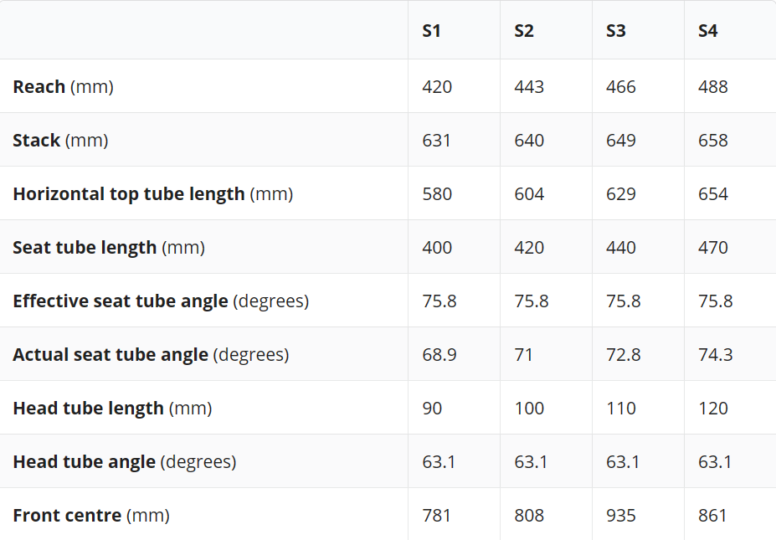The height and width of the screenshot is (540, 776).
Task: Select the S4 seat tube length 470
Action: pos(713,248)
